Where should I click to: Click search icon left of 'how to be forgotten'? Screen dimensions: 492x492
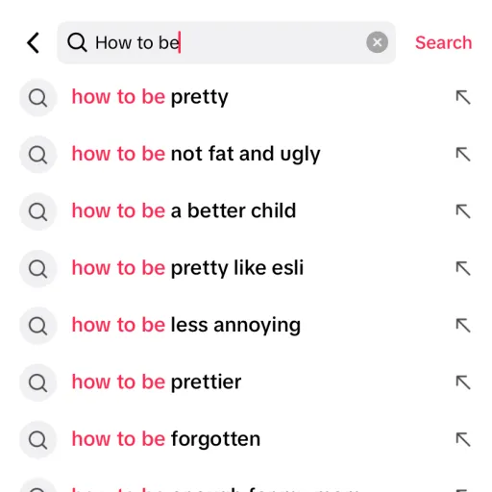(38, 440)
